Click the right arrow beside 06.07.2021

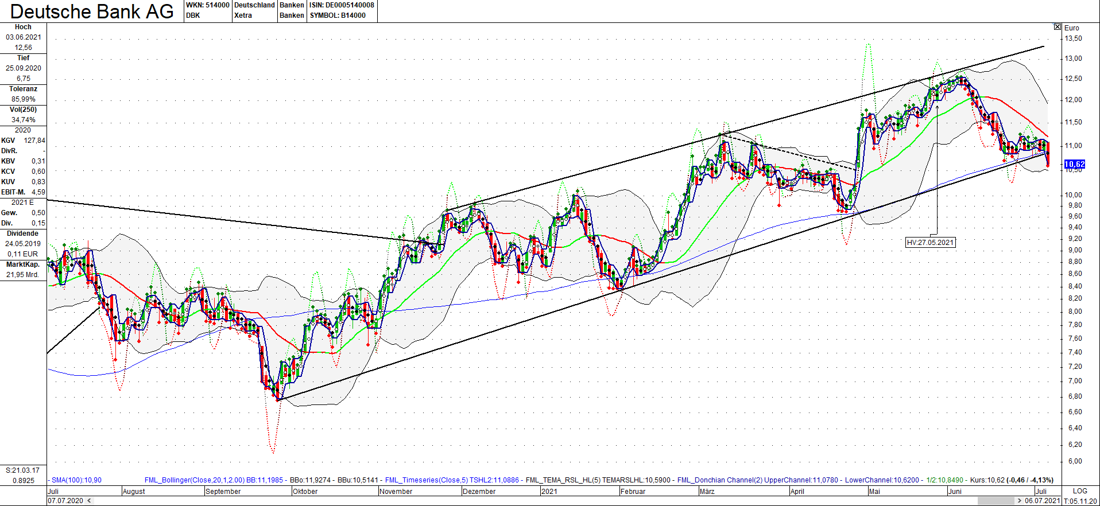pos(1020,501)
